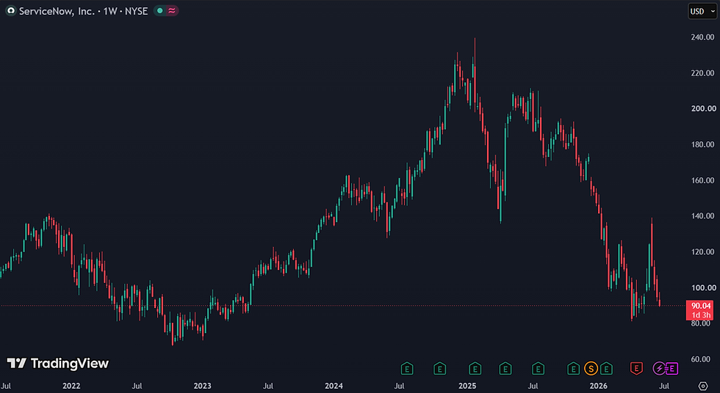Click green E earnings marker above 2025 label

point(475,368)
